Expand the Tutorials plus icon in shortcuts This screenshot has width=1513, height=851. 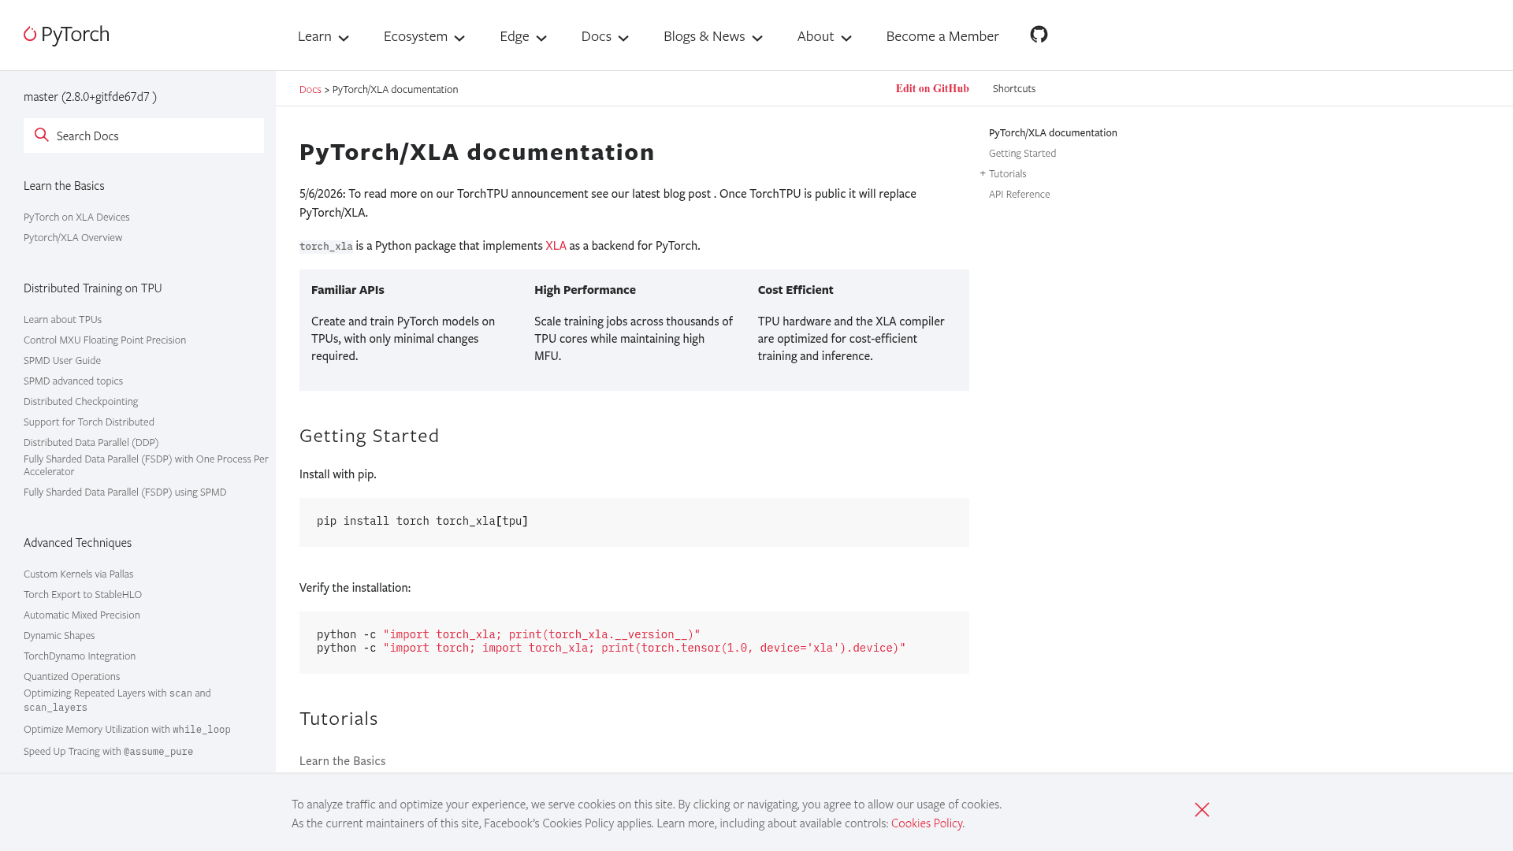983,173
